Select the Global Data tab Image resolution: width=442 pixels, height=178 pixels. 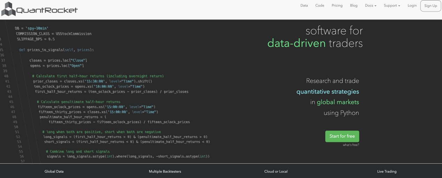(54, 171)
